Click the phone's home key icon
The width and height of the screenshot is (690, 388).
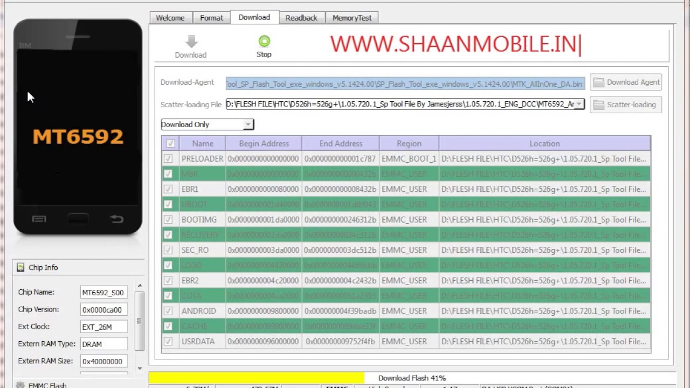click(78, 218)
